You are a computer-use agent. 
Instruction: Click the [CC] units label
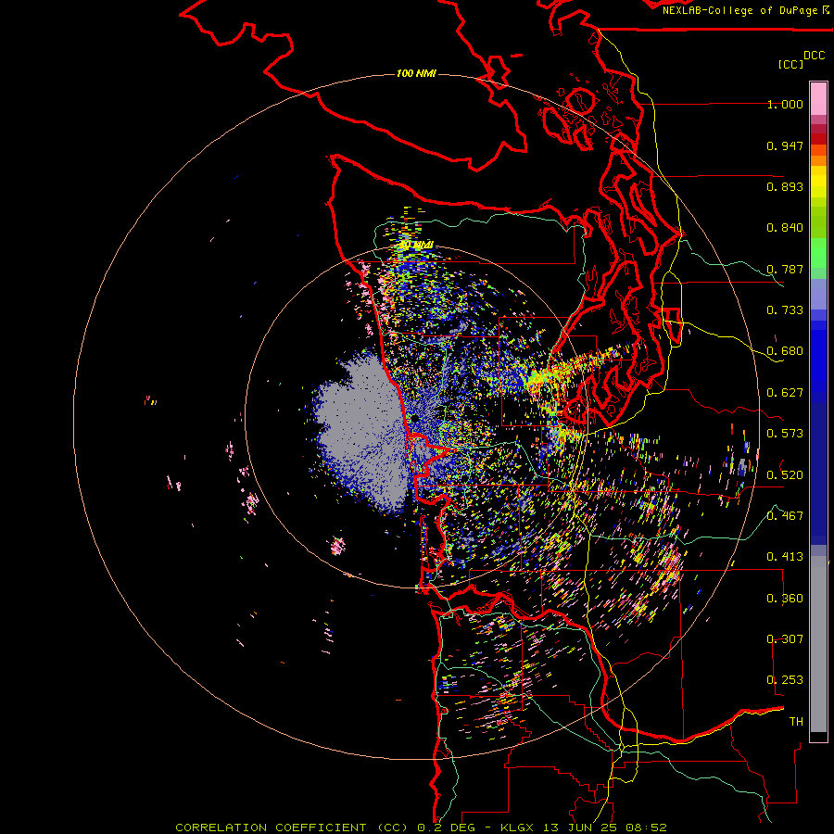coord(790,64)
